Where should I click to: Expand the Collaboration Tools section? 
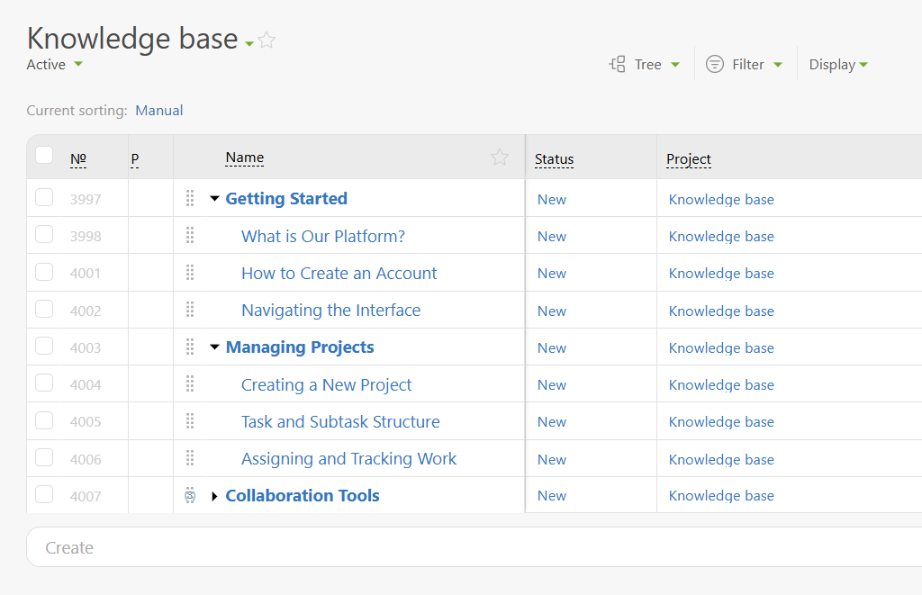point(214,496)
